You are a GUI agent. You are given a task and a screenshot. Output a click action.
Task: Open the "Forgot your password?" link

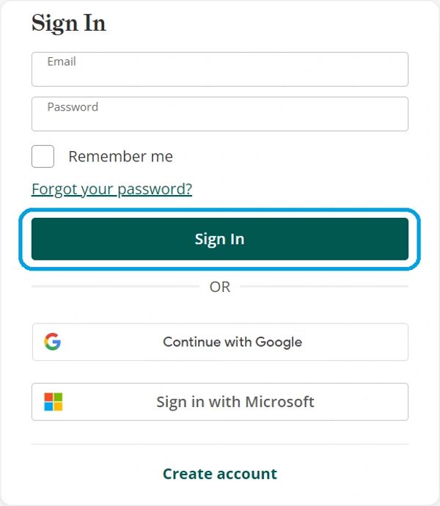click(111, 189)
